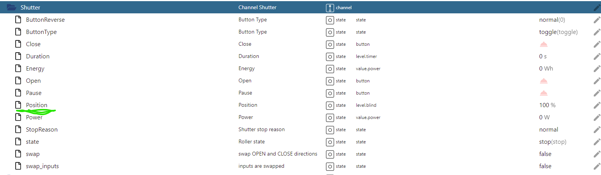Click the false value of swap

pyautogui.click(x=545, y=154)
